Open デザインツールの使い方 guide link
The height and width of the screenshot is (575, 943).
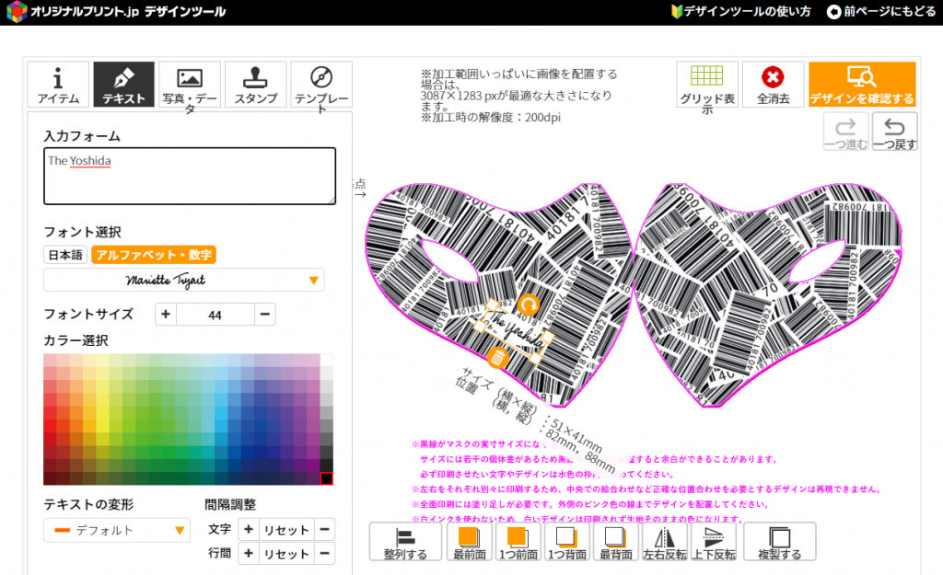(x=741, y=11)
